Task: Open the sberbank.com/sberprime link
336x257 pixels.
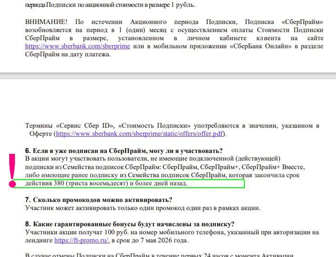Action: coord(77,46)
